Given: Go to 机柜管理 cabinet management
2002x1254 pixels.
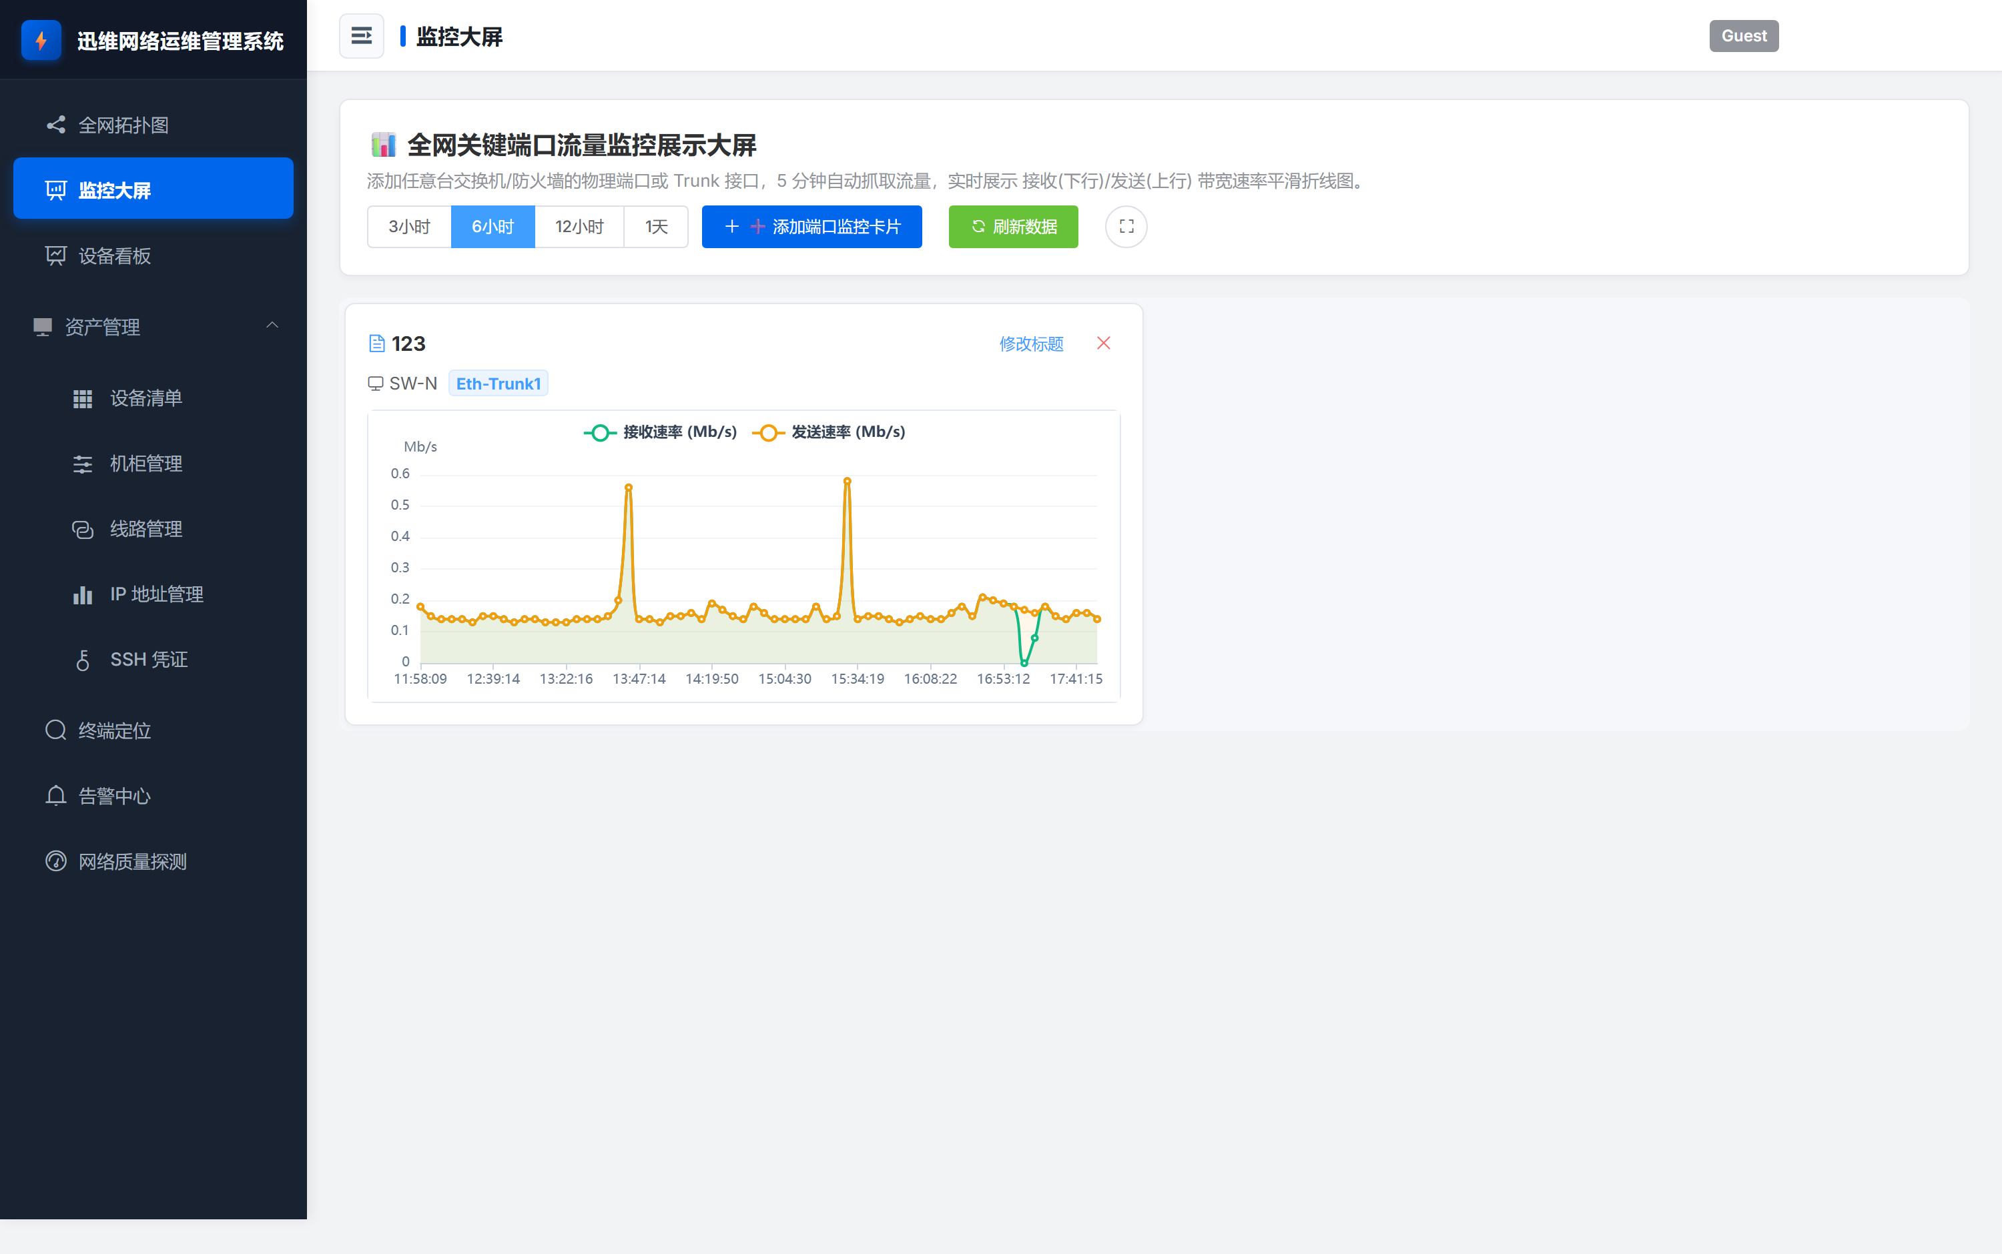Looking at the screenshot, I should 153,464.
